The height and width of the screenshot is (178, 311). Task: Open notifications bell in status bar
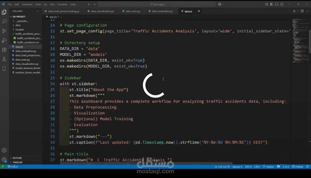click(x=308, y=167)
